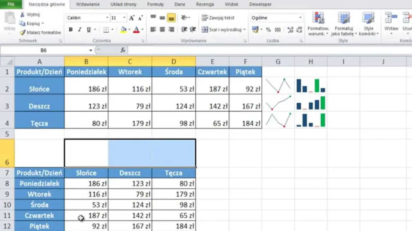This screenshot has height=231, width=412.
Task: Center text horizontally
Action: tap(162, 30)
